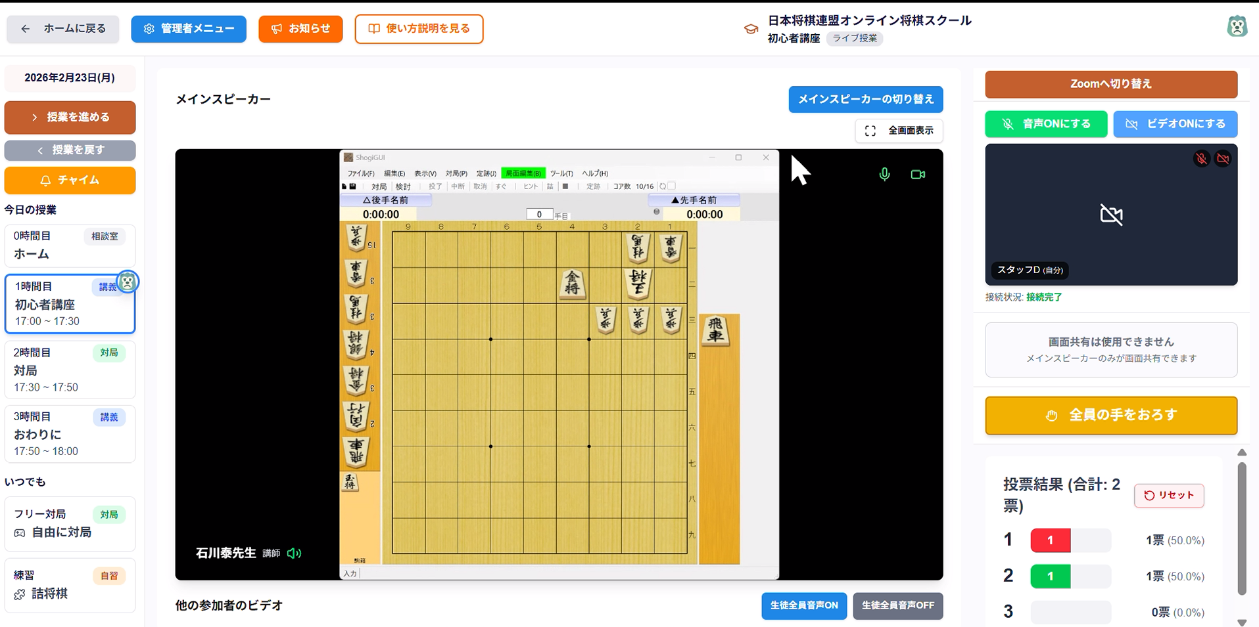Click the new document icon in ShogiGUI toolbar
The height and width of the screenshot is (627, 1259).
pyautogui.click(x=344, y=186)
